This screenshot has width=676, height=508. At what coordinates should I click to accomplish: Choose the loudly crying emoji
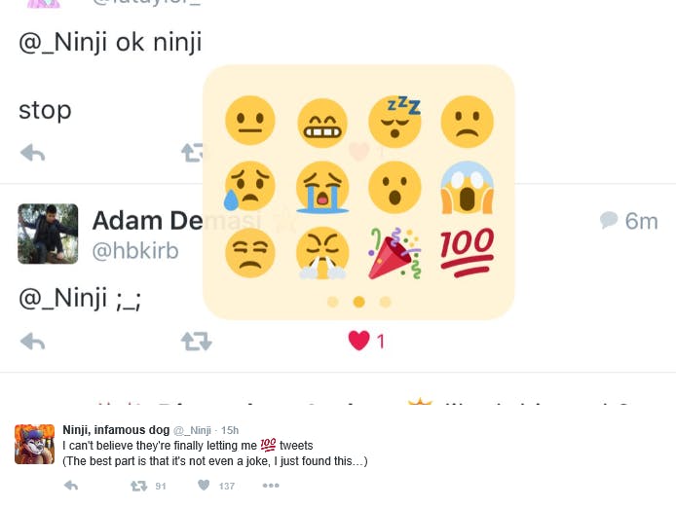(322, 188)
